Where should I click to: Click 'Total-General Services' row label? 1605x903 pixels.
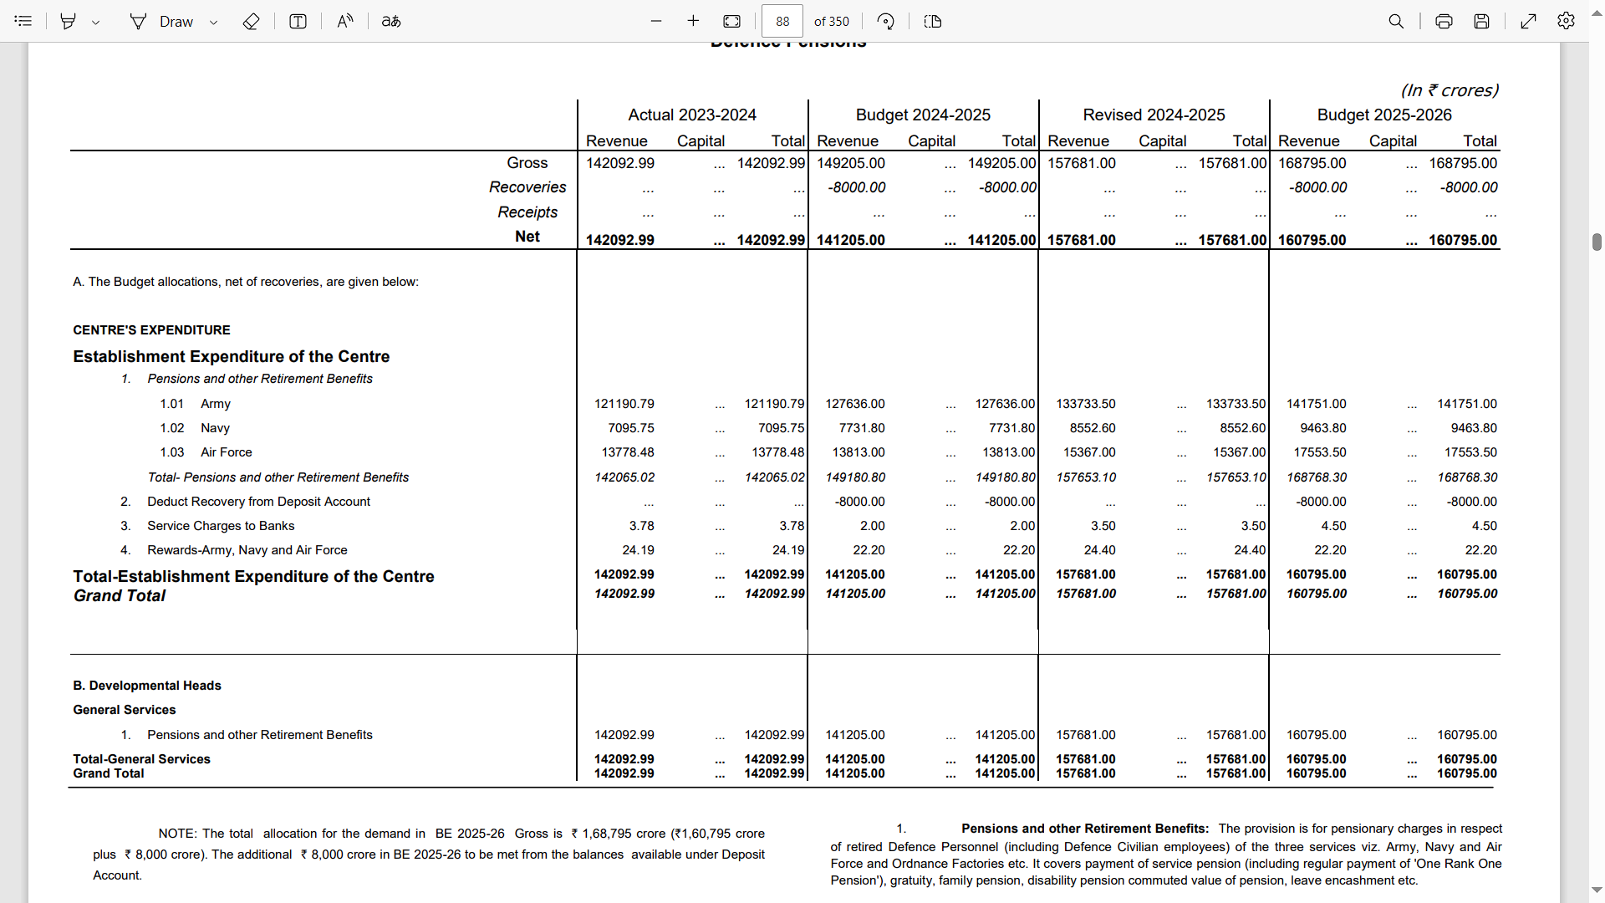pos(141,759)
